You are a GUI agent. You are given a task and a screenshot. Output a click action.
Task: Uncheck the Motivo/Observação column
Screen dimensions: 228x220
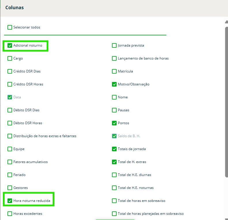(x=114, y=84)
